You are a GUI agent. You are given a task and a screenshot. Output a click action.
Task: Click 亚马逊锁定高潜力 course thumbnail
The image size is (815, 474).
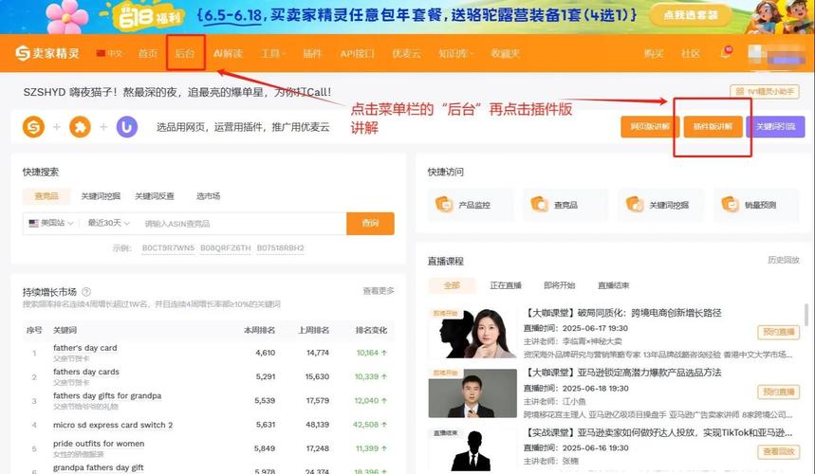[472, 393]
